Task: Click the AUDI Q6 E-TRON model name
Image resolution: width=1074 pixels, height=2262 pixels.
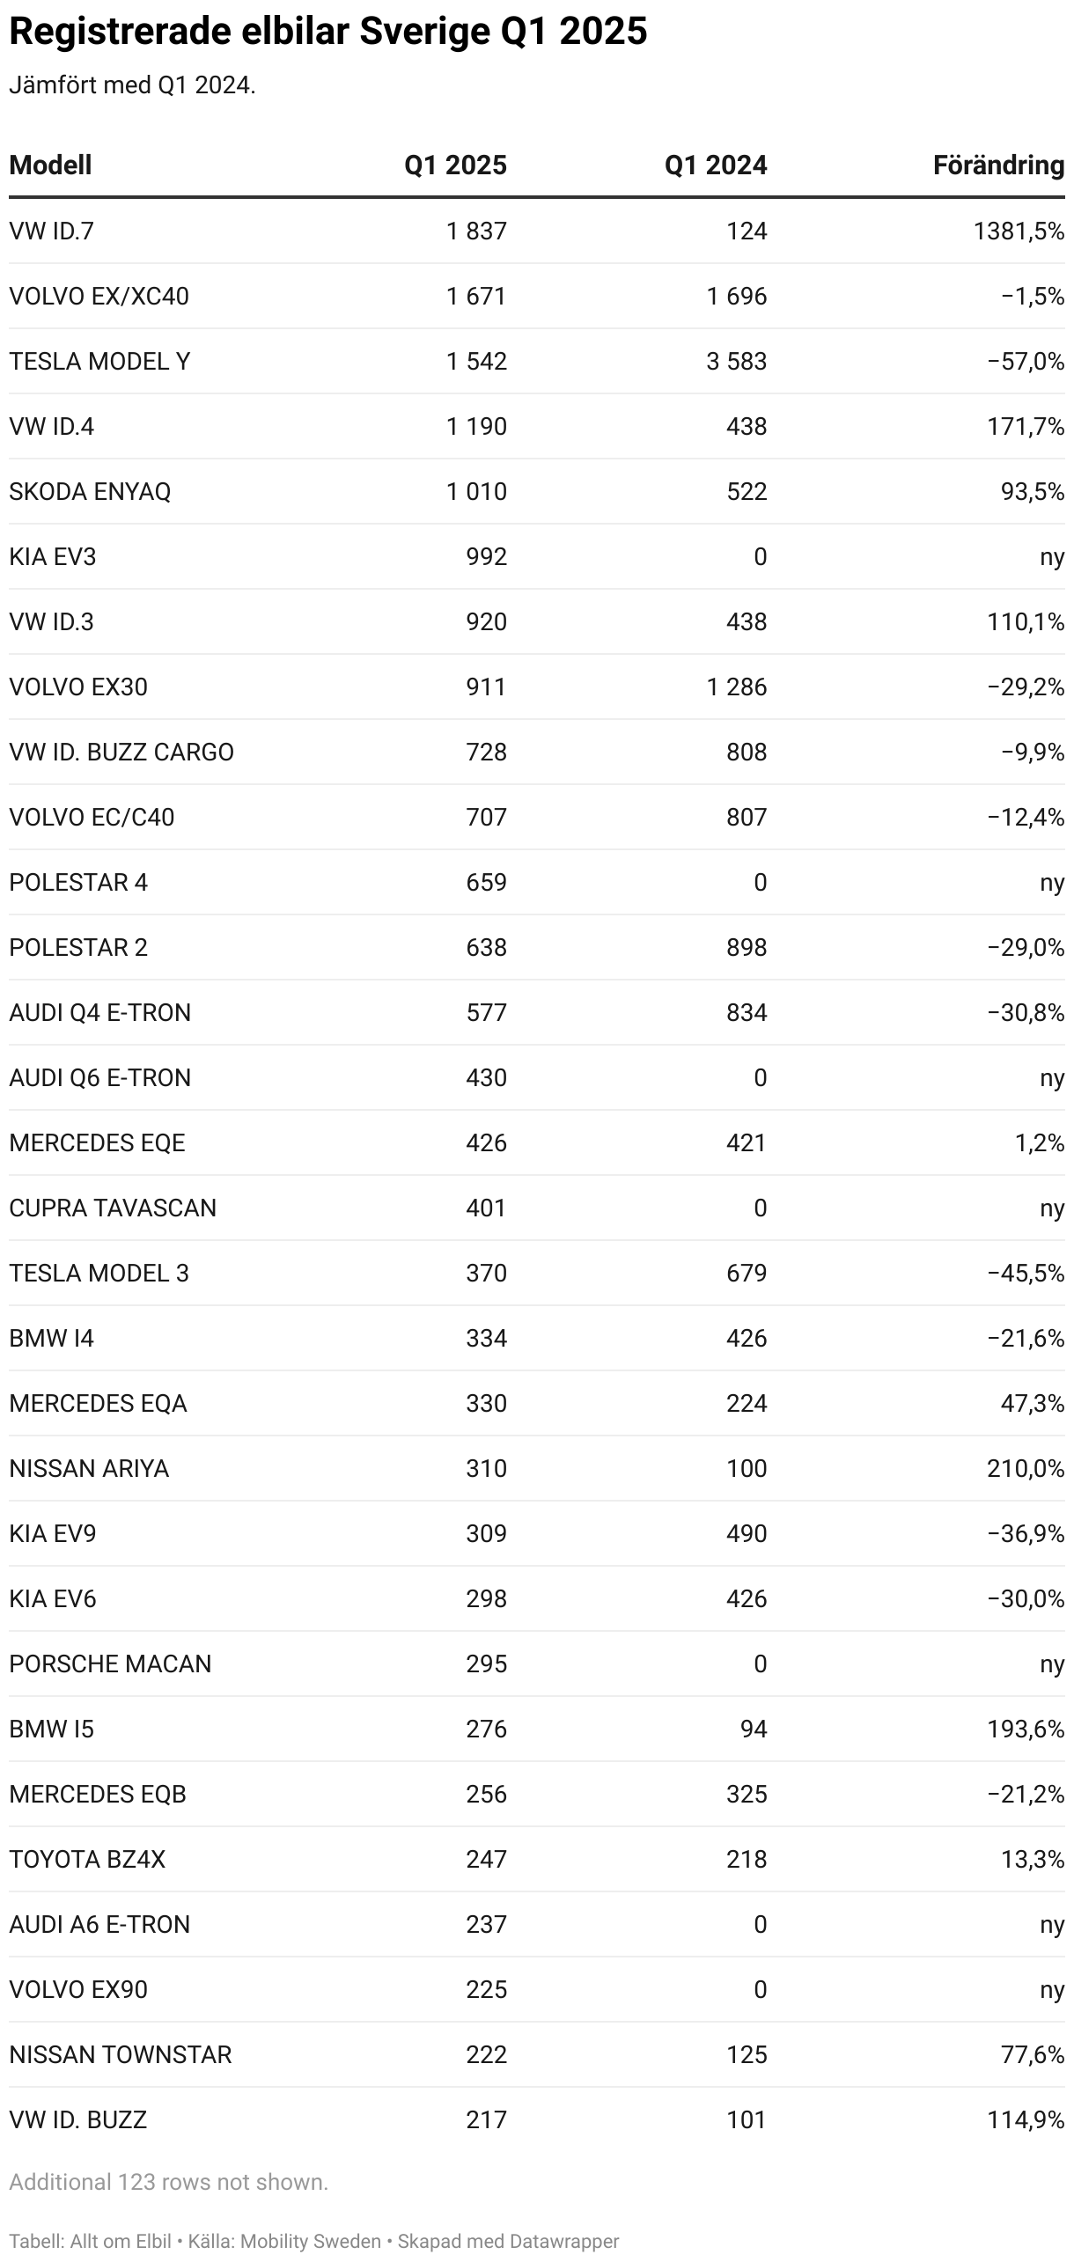Action: click(99, 1078)
